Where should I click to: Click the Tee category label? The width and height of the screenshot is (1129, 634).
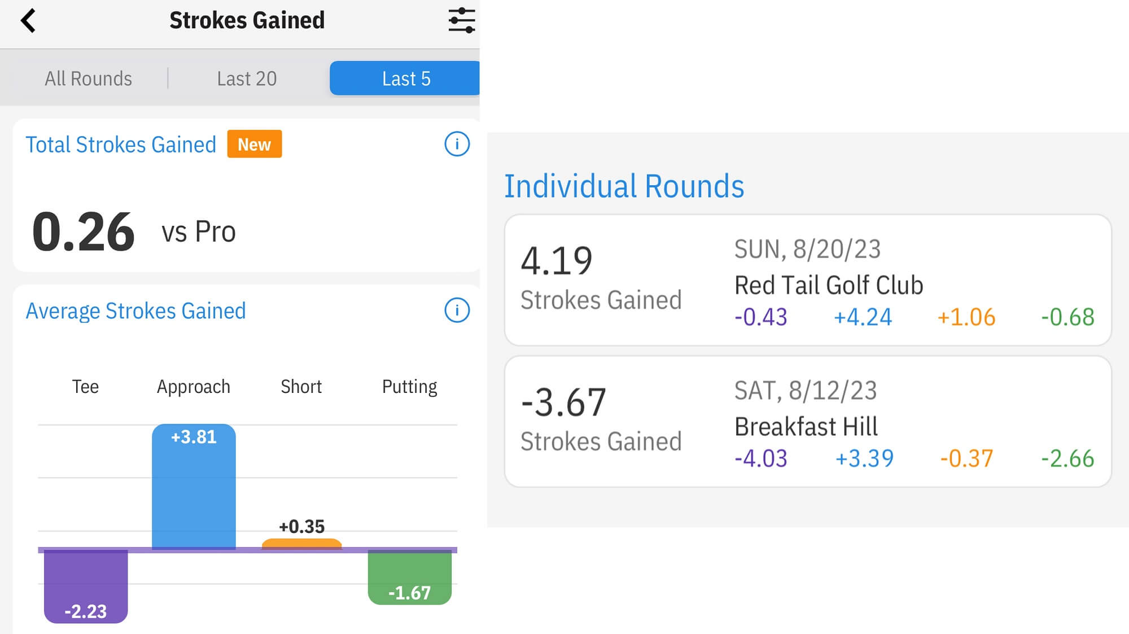(x=85, y=386)
